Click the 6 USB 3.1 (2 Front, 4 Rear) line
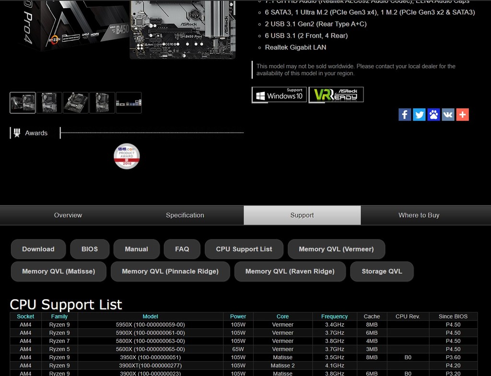 [x=306, y=35]
